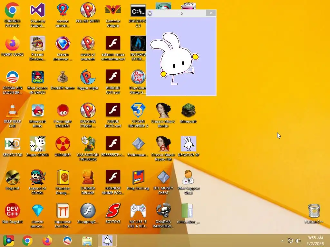Open the remember_... green folder icon
330x247 pixels.
[187, 211]
